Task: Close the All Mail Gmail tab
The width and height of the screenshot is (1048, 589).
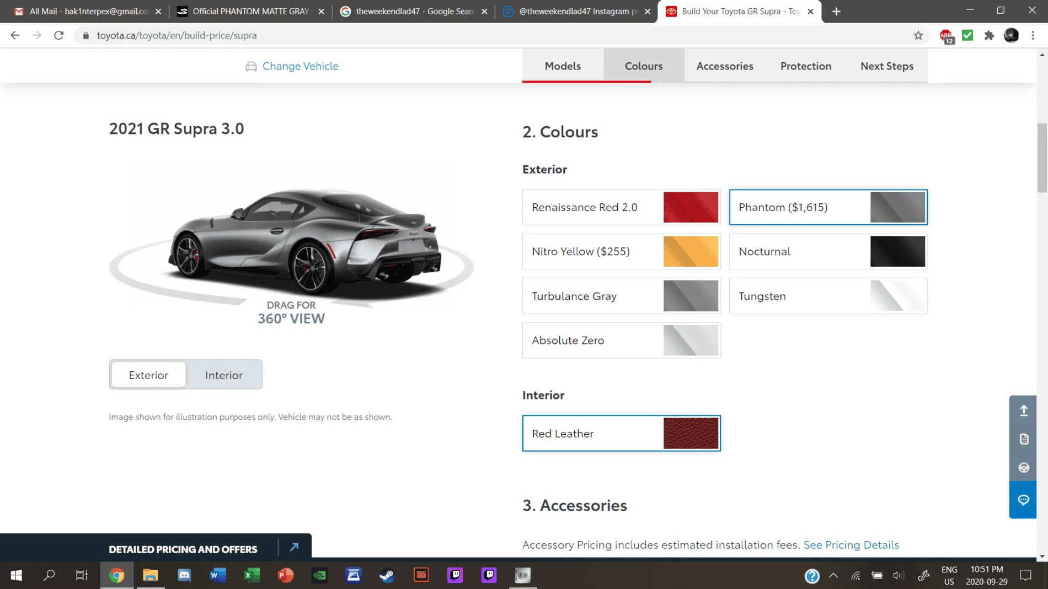Action: pos(158,12)
